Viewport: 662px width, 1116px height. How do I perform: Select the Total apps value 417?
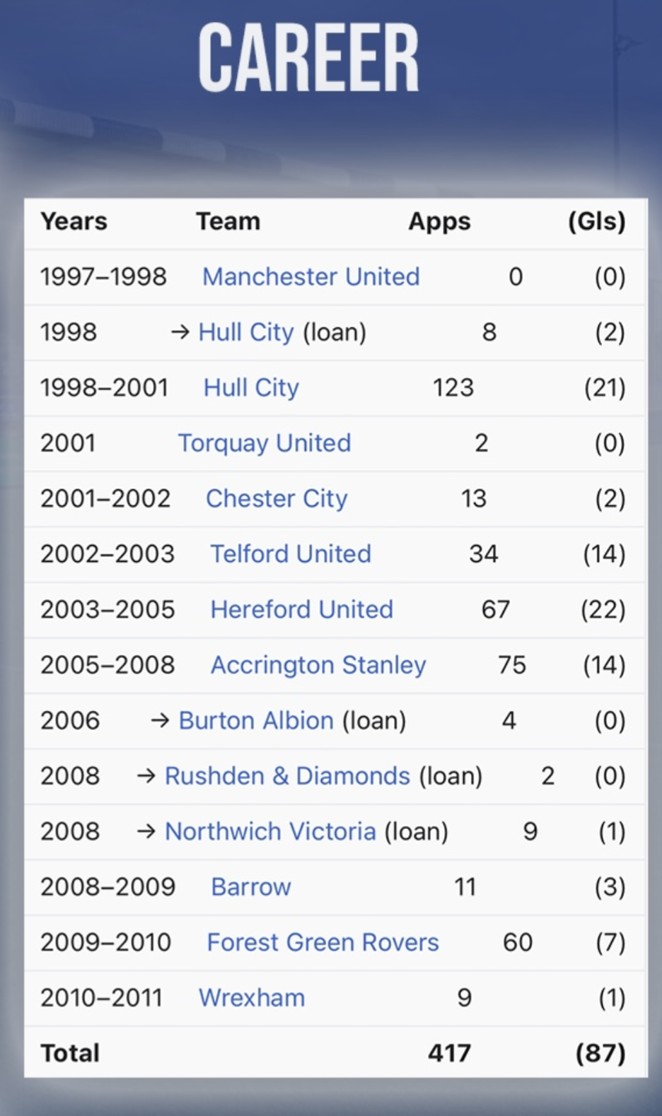(449, 1053)
